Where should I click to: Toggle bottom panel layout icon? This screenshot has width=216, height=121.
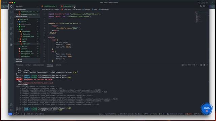click(202, 3)
